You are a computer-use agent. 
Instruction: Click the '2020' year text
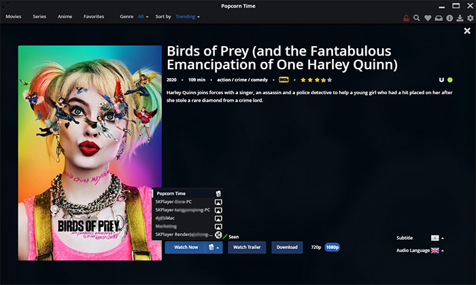(x=171, y=80)
